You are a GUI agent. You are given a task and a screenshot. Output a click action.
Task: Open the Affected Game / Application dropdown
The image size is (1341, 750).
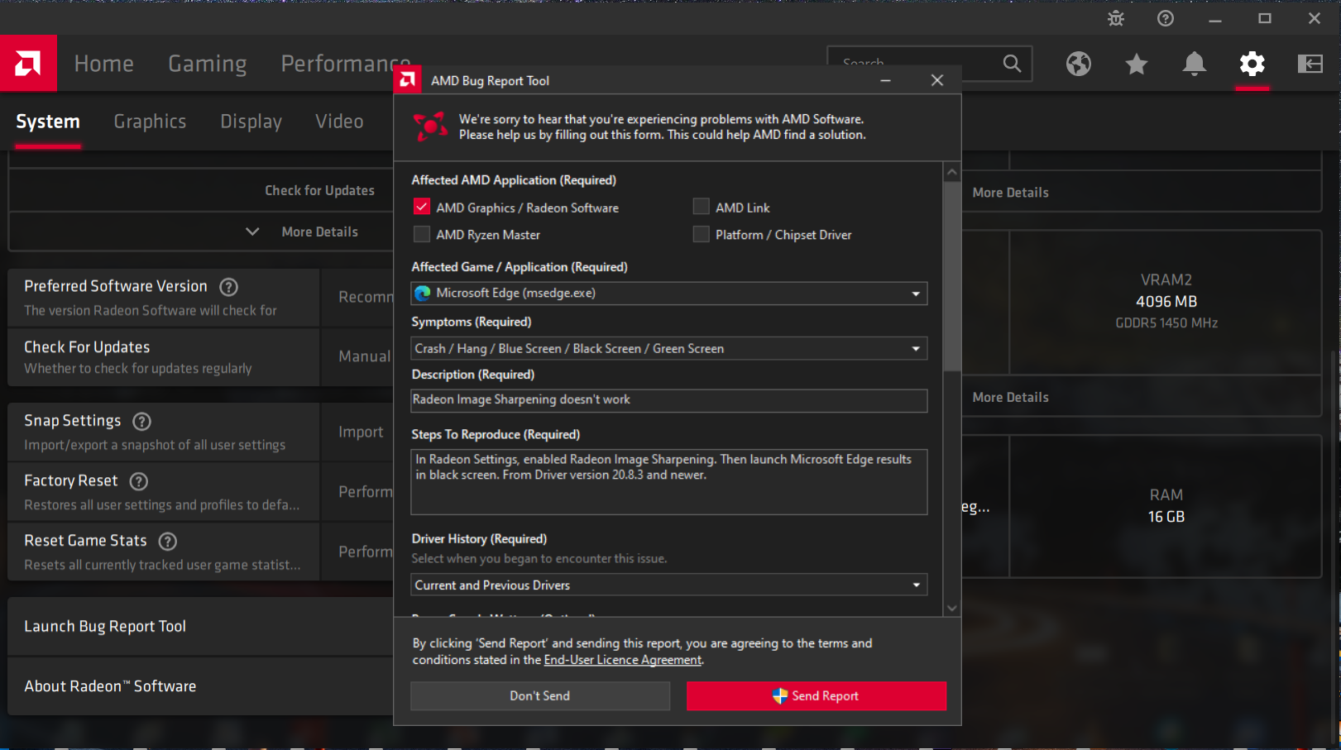[669, 294]
